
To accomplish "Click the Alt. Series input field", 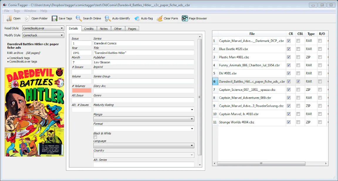I will click(x=144, y=164).
